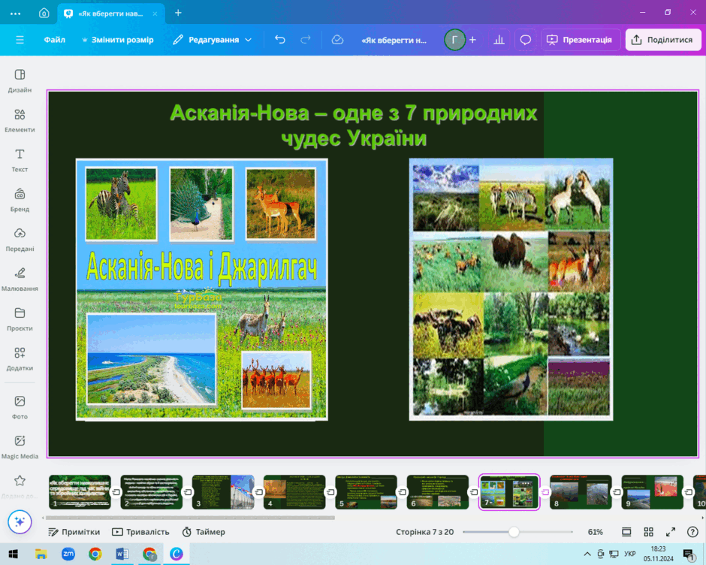Select the right animal collage image

tap(511, 289)
